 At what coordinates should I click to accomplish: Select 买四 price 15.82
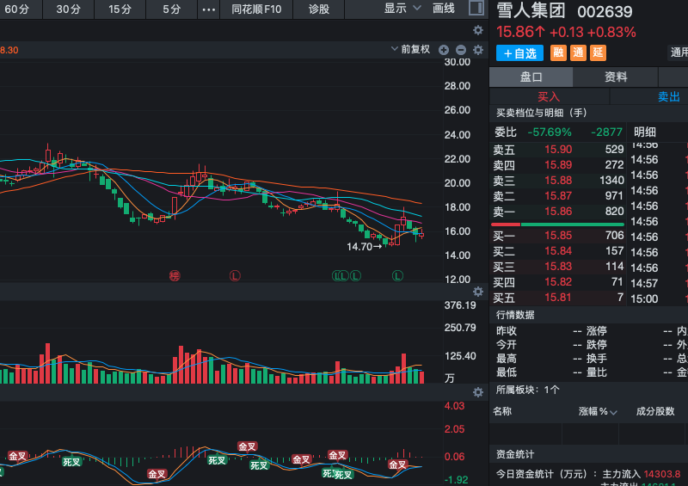point(558,282)
